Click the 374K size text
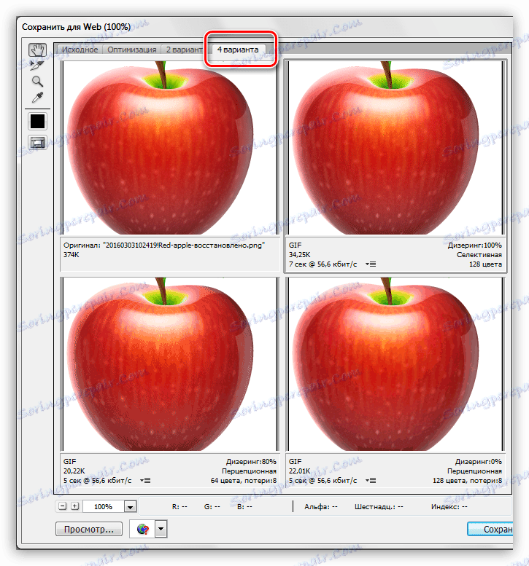 coord(72,255)
